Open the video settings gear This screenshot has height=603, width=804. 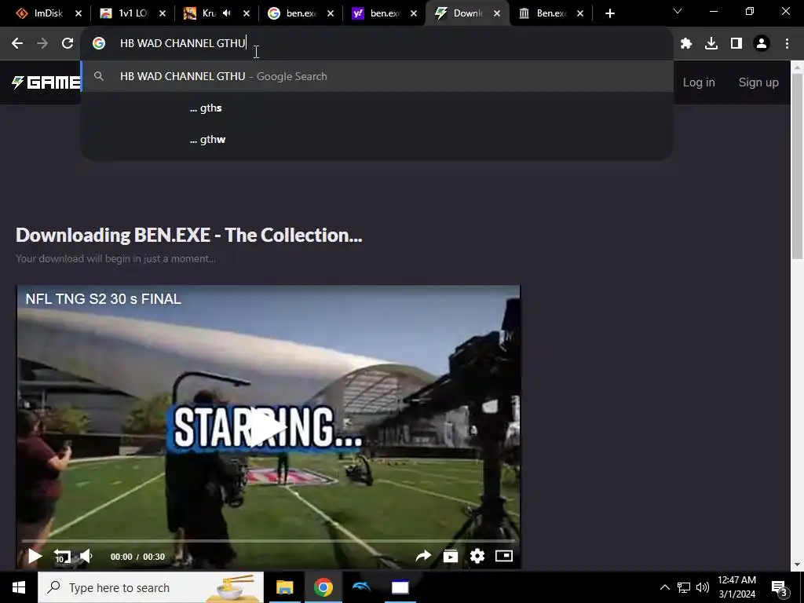(477, 556)
